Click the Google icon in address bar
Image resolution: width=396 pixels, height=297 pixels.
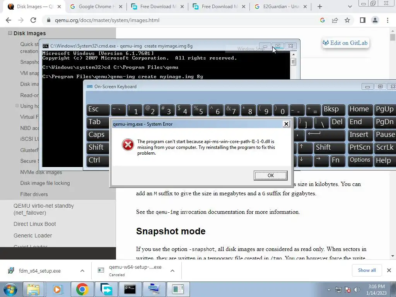tap(323, 20)
